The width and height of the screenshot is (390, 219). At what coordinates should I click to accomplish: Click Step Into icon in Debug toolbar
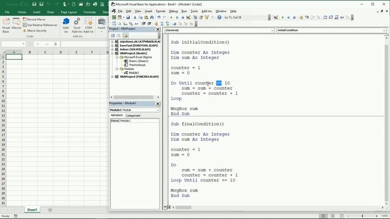pos(307,18)
